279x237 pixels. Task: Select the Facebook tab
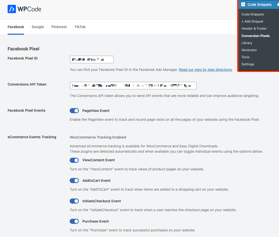16,27
